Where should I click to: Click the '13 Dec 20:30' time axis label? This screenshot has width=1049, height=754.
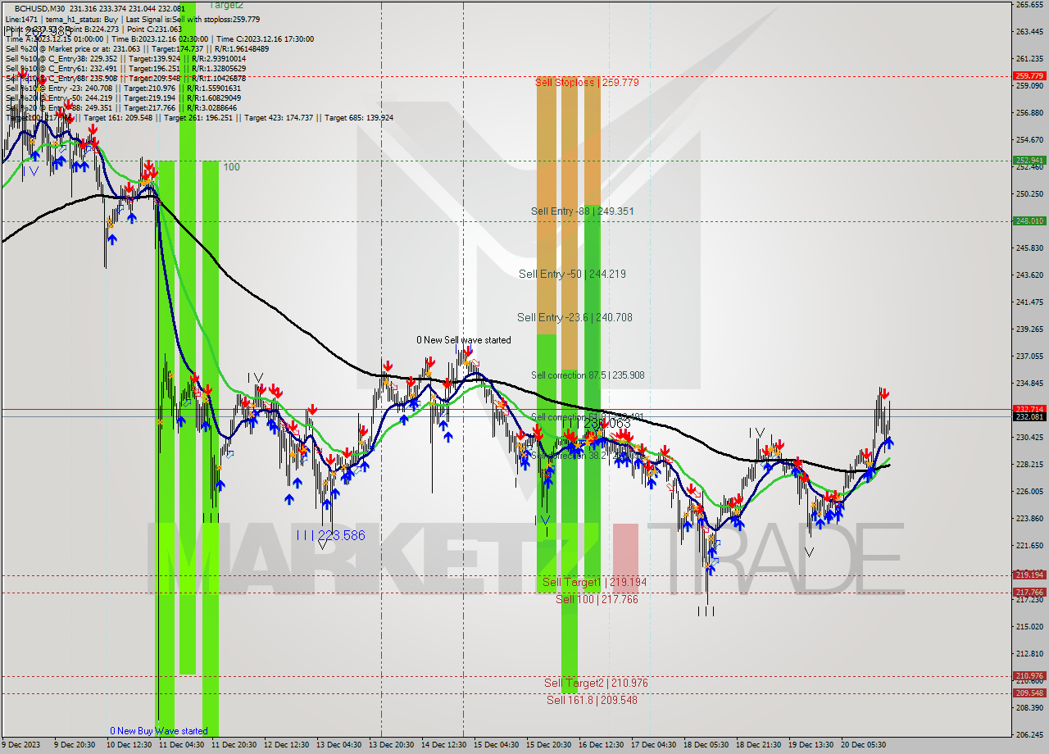tap(390, 745)
